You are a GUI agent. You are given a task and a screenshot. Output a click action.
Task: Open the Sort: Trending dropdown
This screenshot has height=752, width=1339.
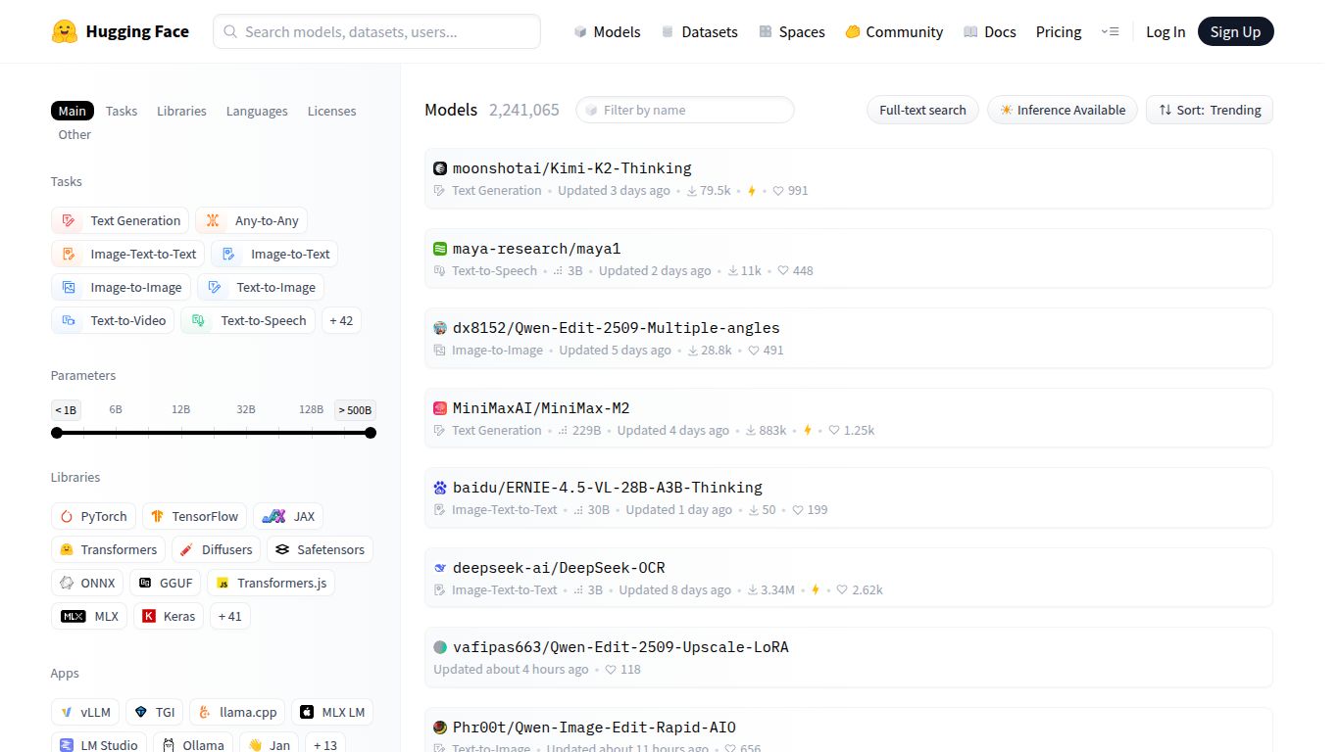[x=1209, y=110]
